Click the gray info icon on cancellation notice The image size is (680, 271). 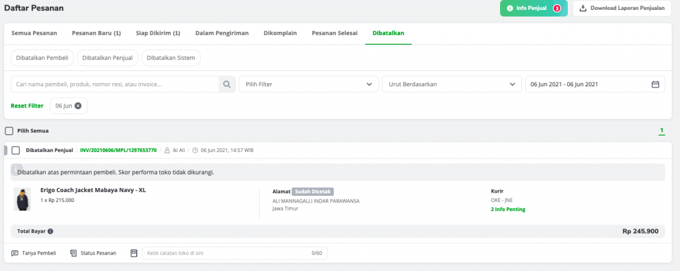point(16,168)
